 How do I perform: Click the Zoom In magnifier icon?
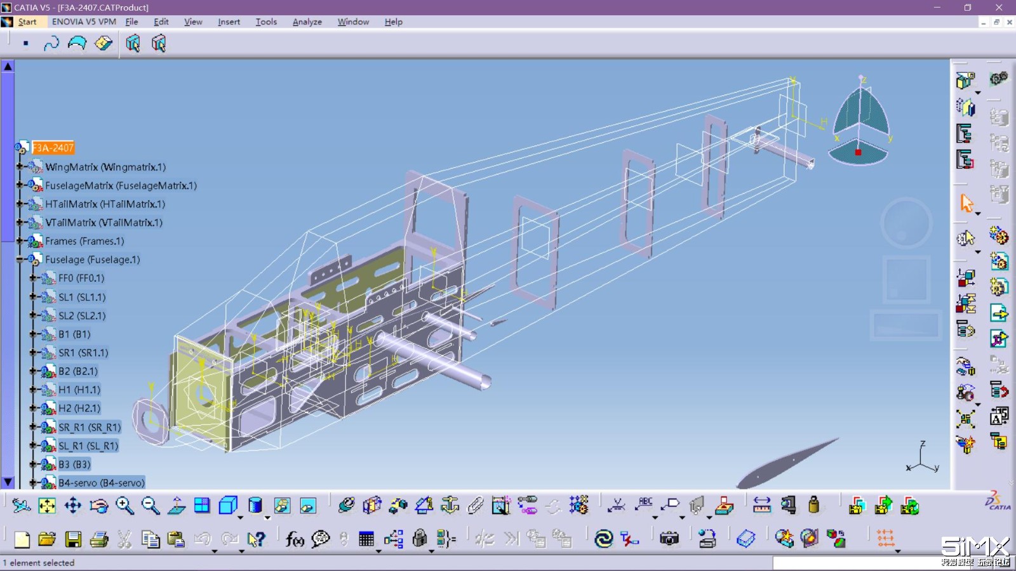tap(125, 506)
